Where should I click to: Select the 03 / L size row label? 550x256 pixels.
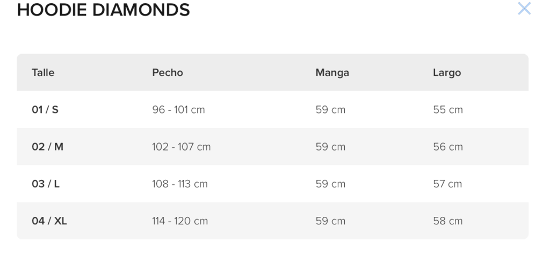point(46,184)
